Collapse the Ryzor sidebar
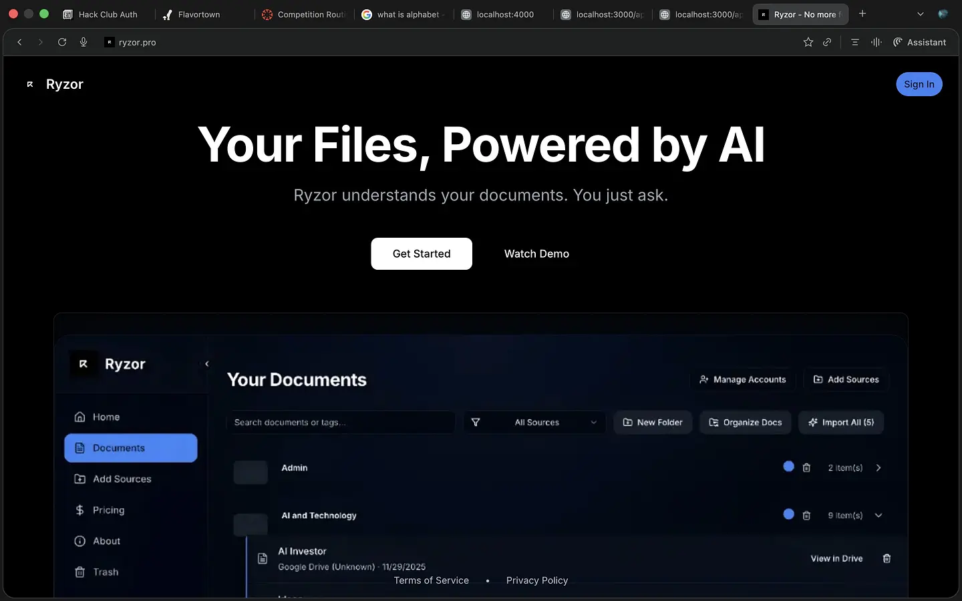962x601 pixels. point(207,364)
